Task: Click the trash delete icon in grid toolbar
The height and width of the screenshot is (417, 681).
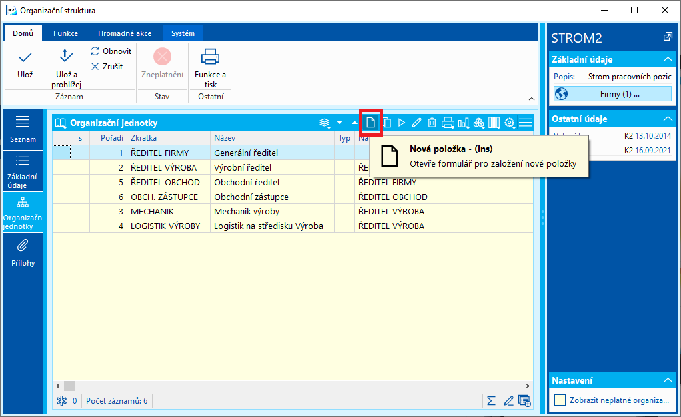Action: click(x=432, y=123)
